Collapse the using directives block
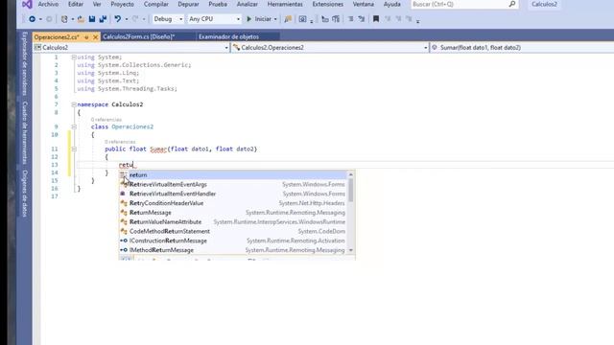The height and width of the screenshot is (345, 614). (74, 57)
